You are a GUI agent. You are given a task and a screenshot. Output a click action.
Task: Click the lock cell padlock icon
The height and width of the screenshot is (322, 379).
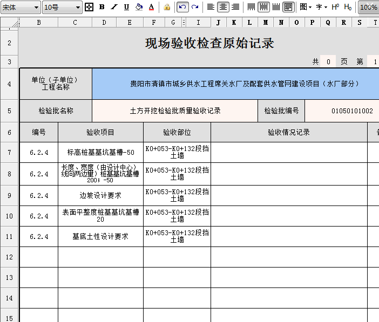167,7
